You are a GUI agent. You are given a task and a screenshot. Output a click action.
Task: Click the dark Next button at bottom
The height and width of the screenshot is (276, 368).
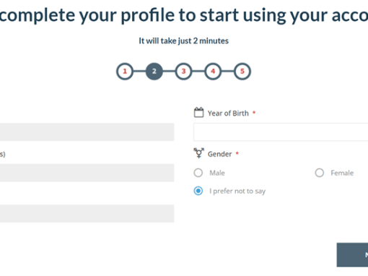(352, 255)
